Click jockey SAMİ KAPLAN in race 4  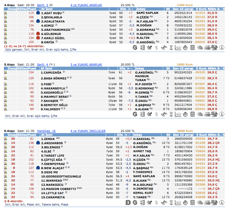[x=147, y=13]
